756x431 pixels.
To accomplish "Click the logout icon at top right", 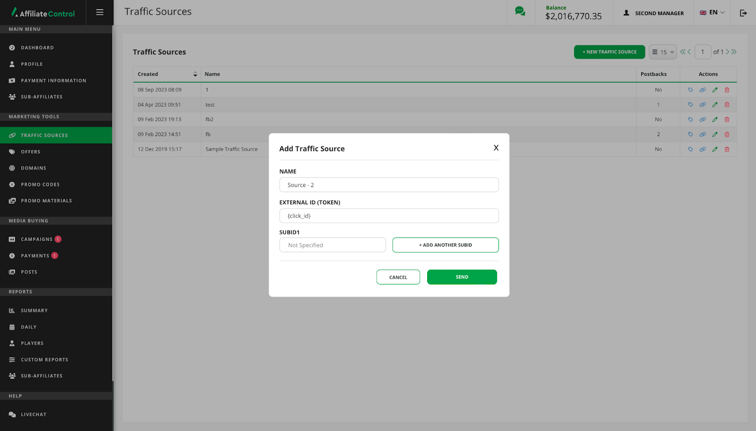I will point(743,13).
